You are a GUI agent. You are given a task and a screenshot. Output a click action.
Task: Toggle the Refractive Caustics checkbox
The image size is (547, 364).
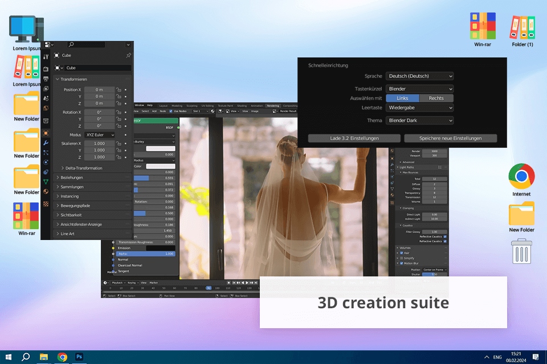[x=445, y=241]
